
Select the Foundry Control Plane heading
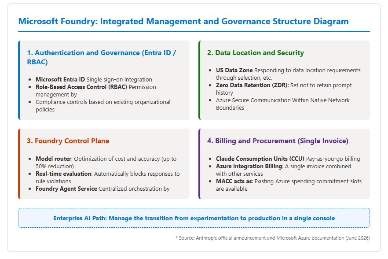pos(68,141)
